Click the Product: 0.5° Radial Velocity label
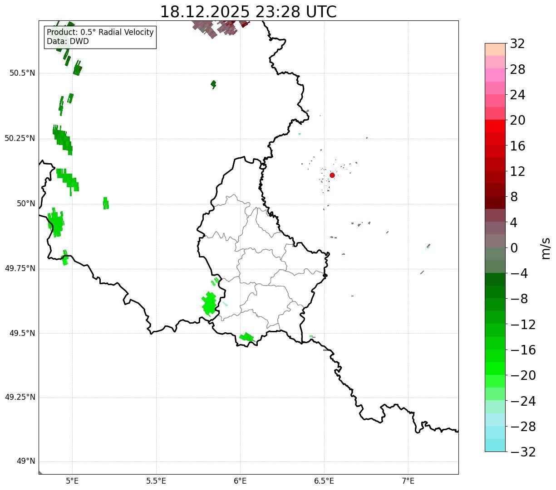 click(100, 33)
